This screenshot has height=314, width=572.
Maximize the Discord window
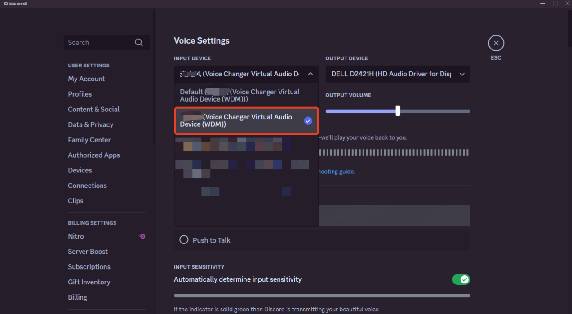555,4
